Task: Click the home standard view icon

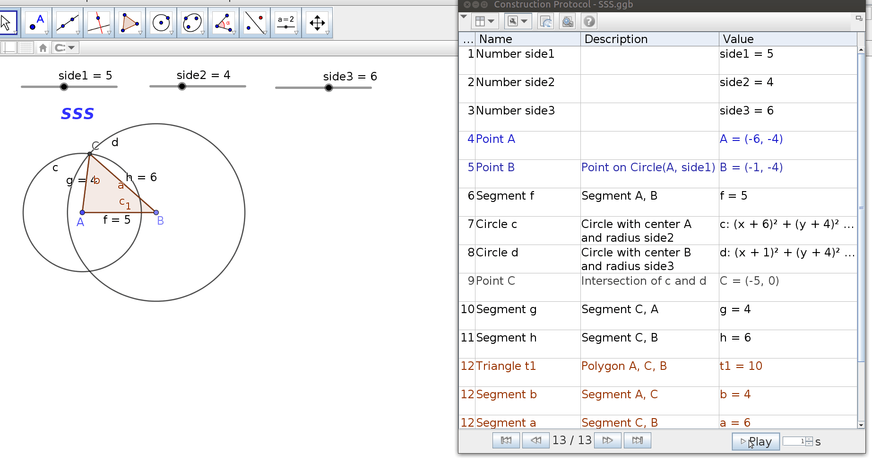Action: (x=43, y=48)
